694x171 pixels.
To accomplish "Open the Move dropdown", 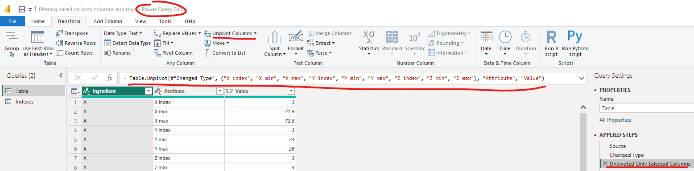I will coord(216,43).
